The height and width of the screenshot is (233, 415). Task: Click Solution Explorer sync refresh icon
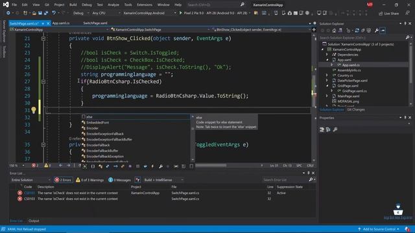tap(357, 30)
